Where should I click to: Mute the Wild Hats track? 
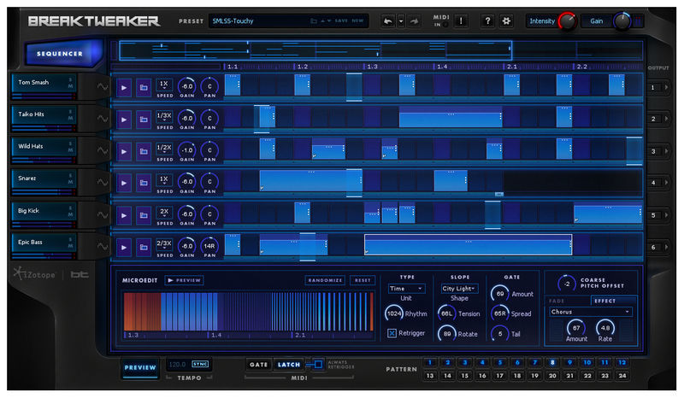[70, 150]
